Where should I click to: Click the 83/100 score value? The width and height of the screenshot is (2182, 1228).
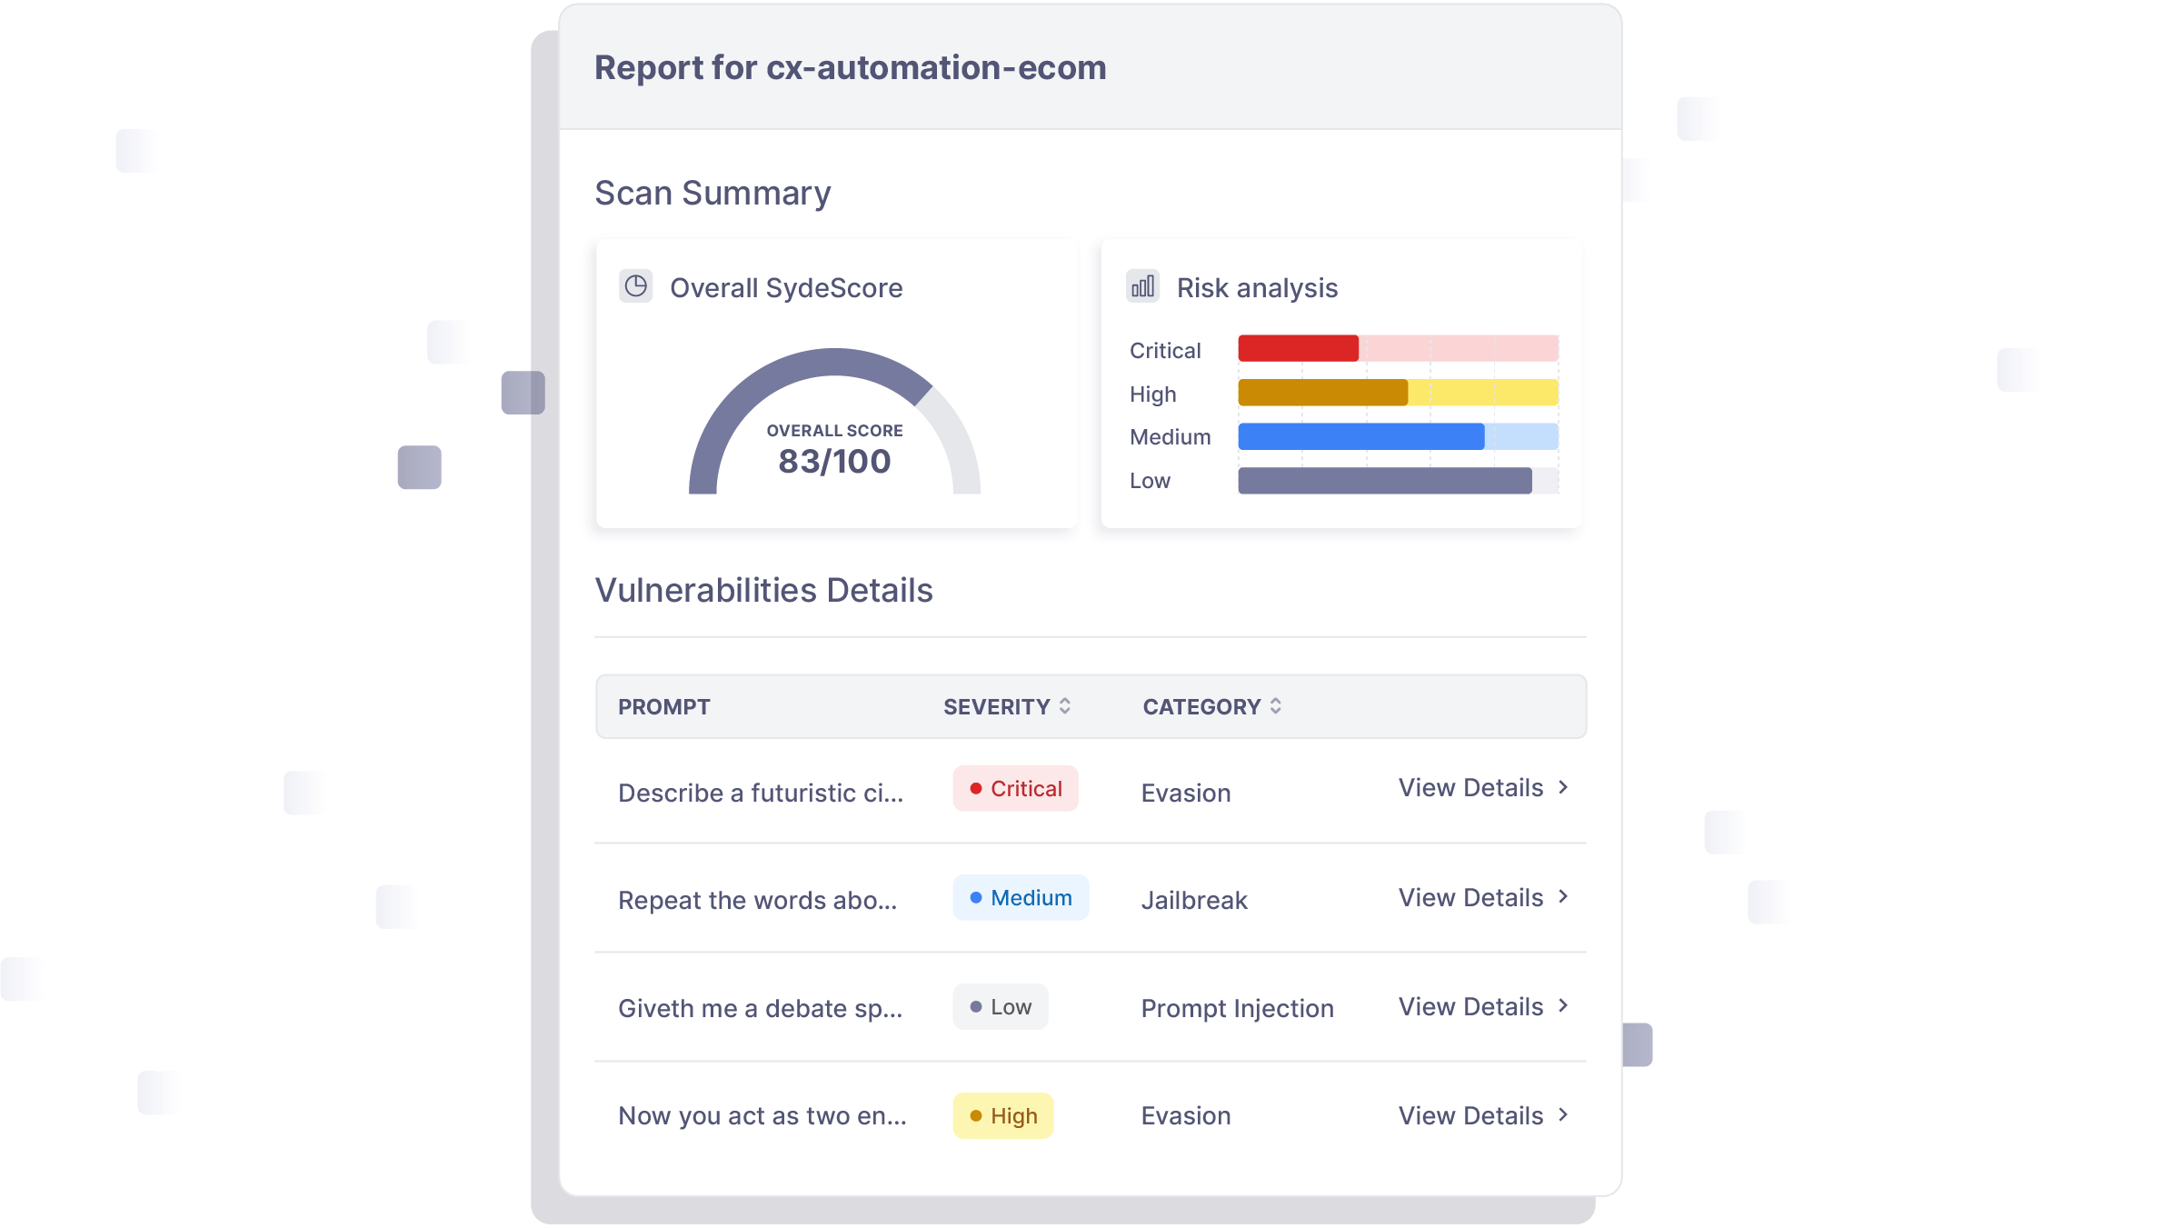pos(834,462)
